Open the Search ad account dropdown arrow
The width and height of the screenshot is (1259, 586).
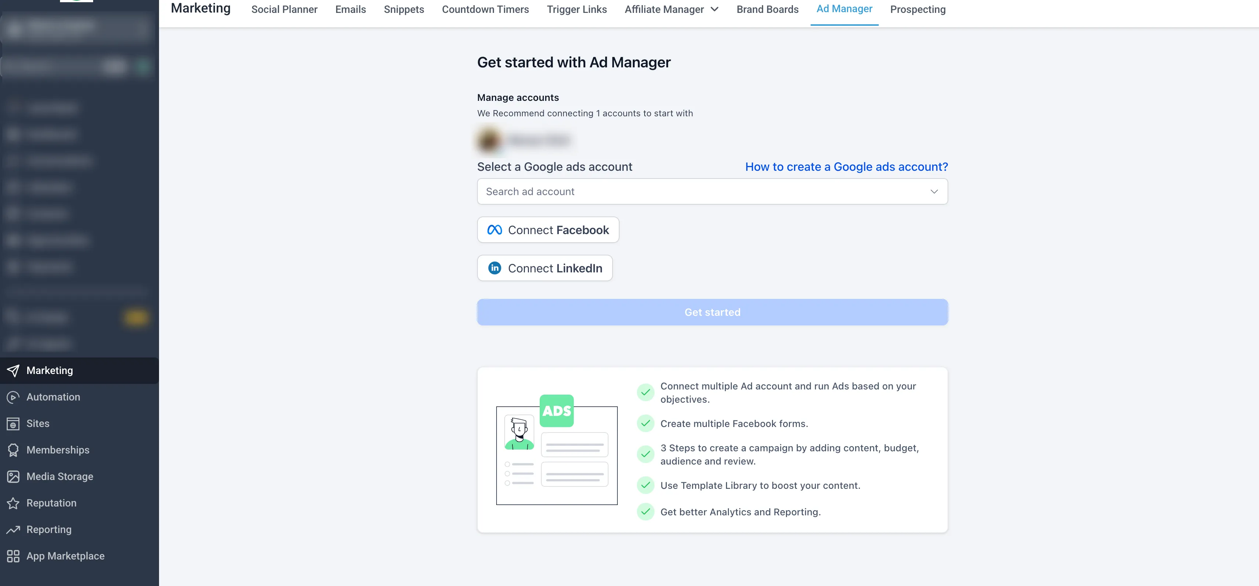pos(934,191)
